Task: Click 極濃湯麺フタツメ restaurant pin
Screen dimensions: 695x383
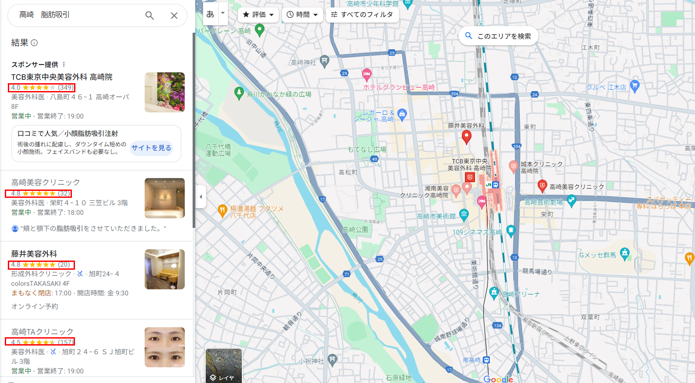Action: click(x=222, y=211)
